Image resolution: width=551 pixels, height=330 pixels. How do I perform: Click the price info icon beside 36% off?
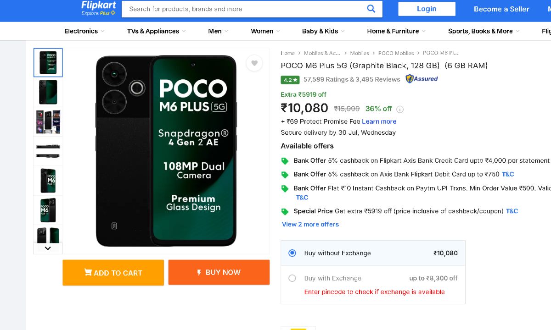click(400, 109)
